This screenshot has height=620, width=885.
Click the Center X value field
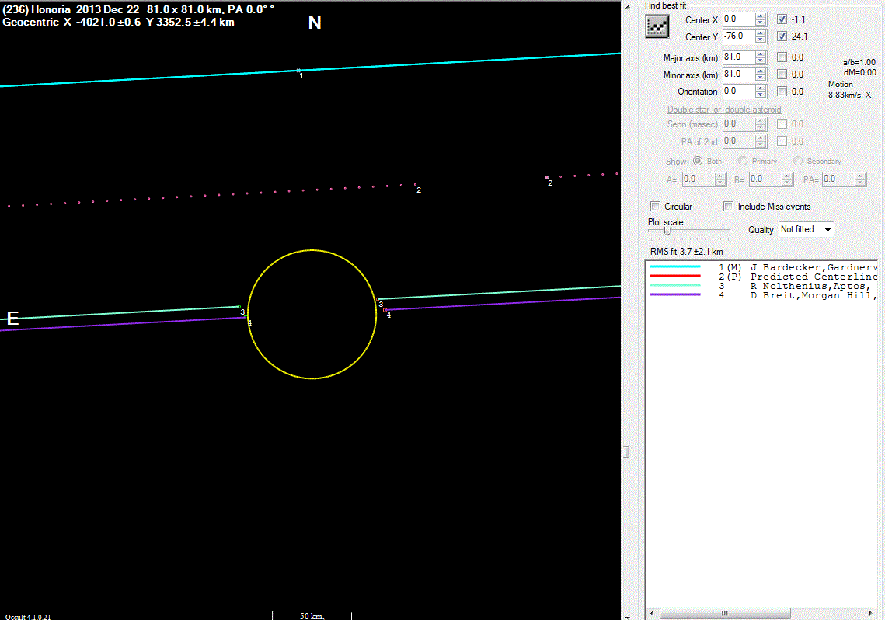(x=739, y=19)
